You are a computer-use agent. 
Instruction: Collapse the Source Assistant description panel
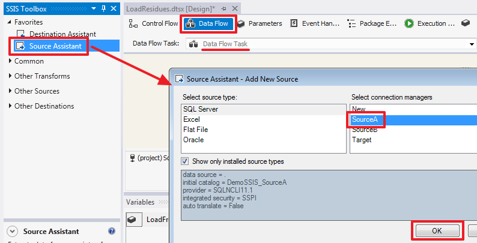12,232
